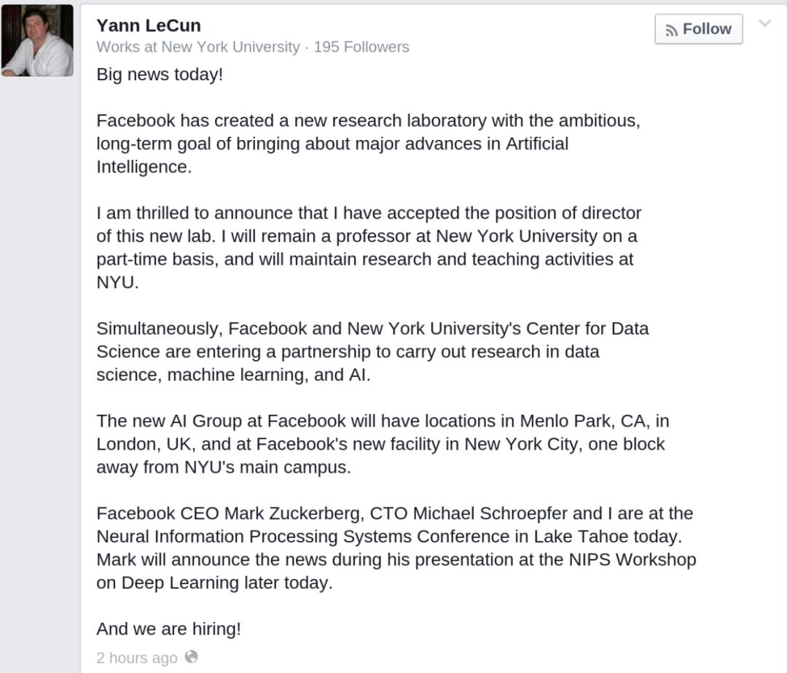Image resolution: width=787 pixels, height=673 pixels.
Task: Open the New York University workplace link
Action: tap(230, 47)
